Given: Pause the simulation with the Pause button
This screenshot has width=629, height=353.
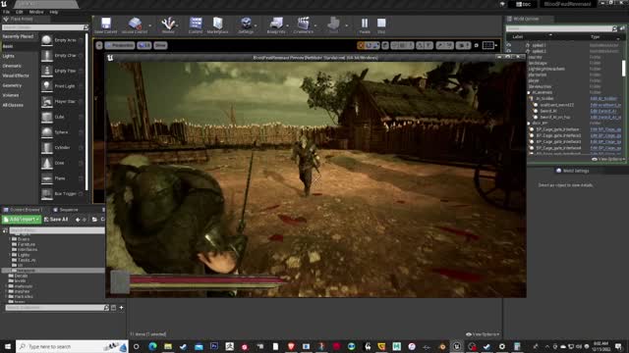Looking at the screenshot, I should click(365, 23).
